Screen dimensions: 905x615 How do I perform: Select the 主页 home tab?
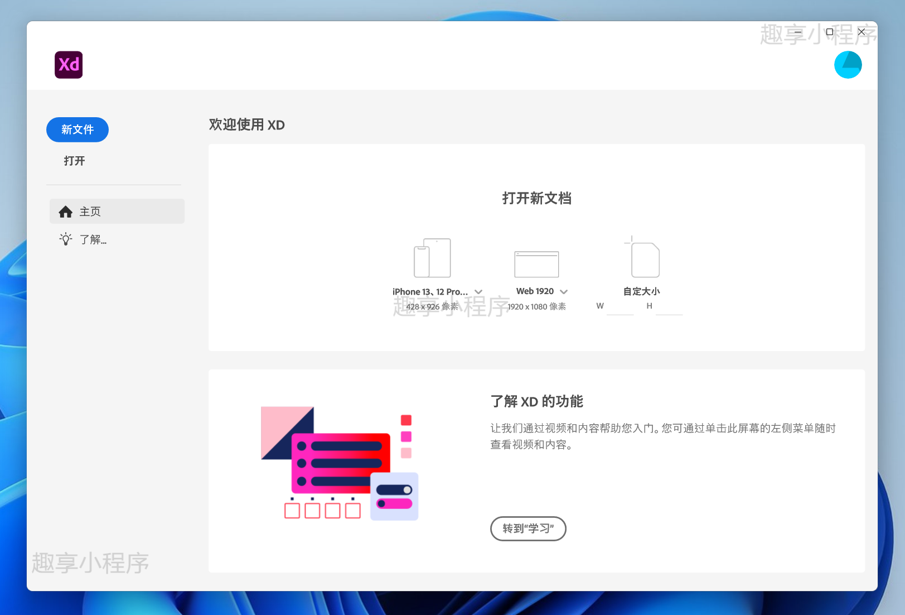click(117, 212)
